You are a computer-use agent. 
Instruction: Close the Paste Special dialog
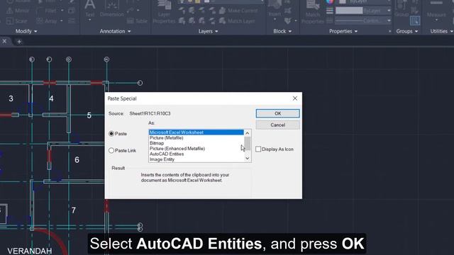pyautogui.click(x=295, y=98)
